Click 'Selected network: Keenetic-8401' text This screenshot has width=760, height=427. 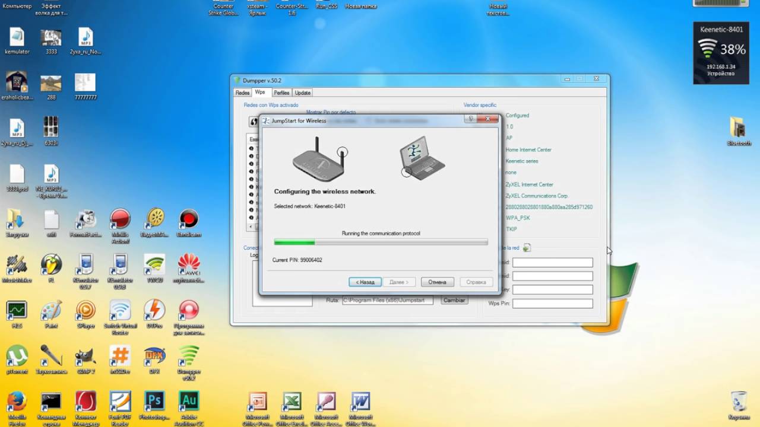309,206
